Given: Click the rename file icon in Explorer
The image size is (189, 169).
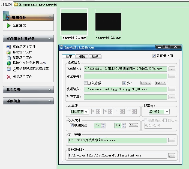Looking at the screenshot, I should pyautogui.click(x=9, y=47).
